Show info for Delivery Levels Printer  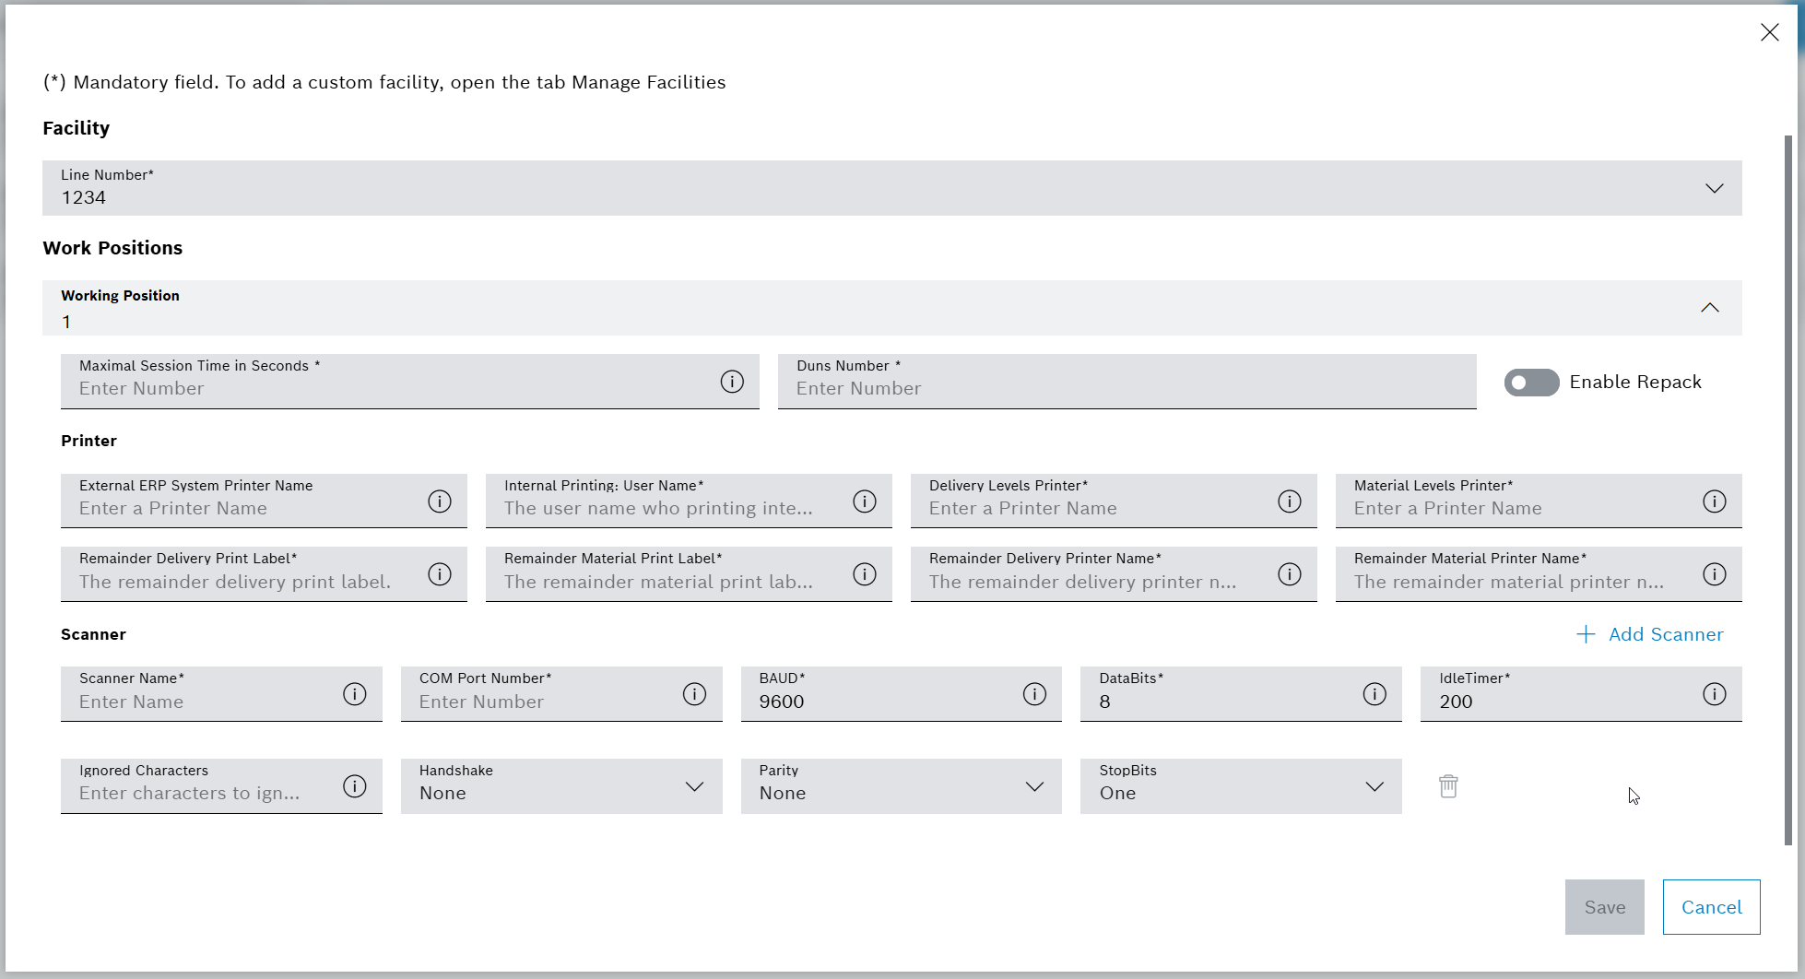[1289, 501]
